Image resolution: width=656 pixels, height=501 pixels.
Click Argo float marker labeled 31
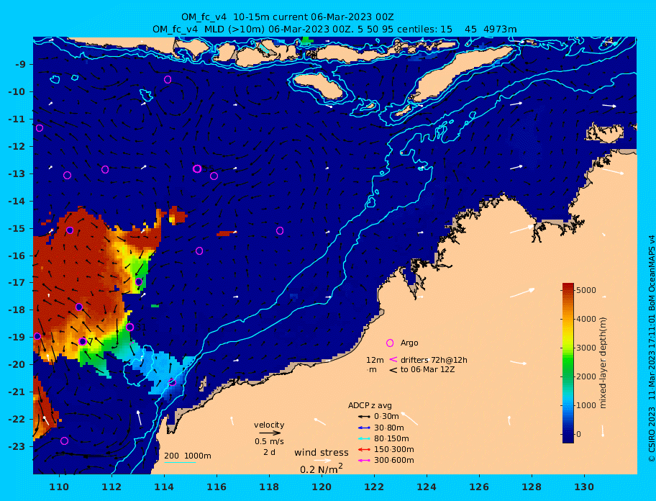130,328
